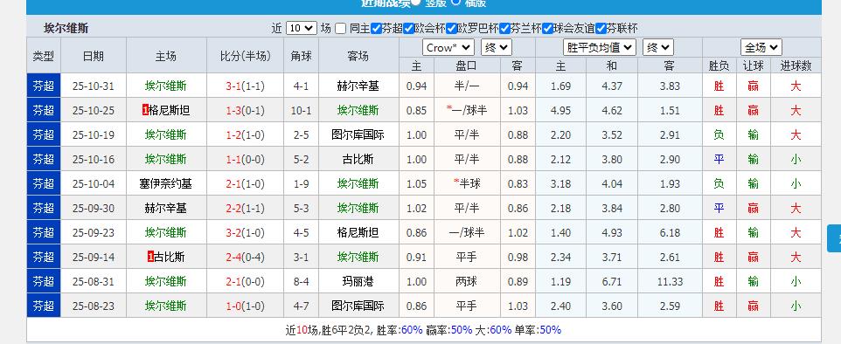The width and height of the screenshot is (841, 344).
Task: Uncheck the 芬联杯 filter checkbox
Action: point(601,29)
